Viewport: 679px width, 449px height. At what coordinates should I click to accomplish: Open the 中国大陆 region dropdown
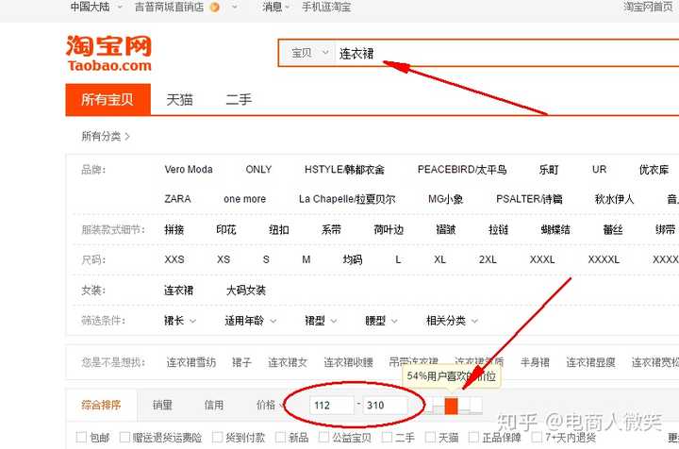96,7
